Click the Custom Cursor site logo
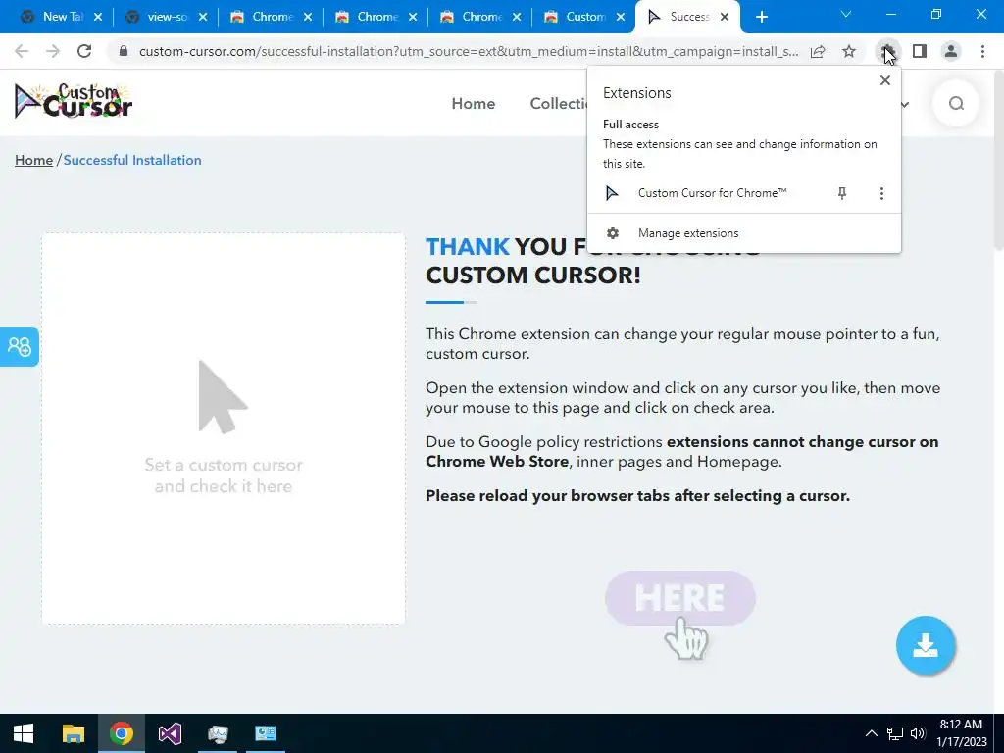The image size is (1004, 753). tap(73, 102)
